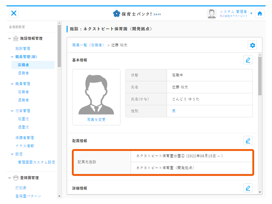Click the 写真を変更 link
Image resolution: width=272 pixels, height=204 pixels.
coord(96,120)
